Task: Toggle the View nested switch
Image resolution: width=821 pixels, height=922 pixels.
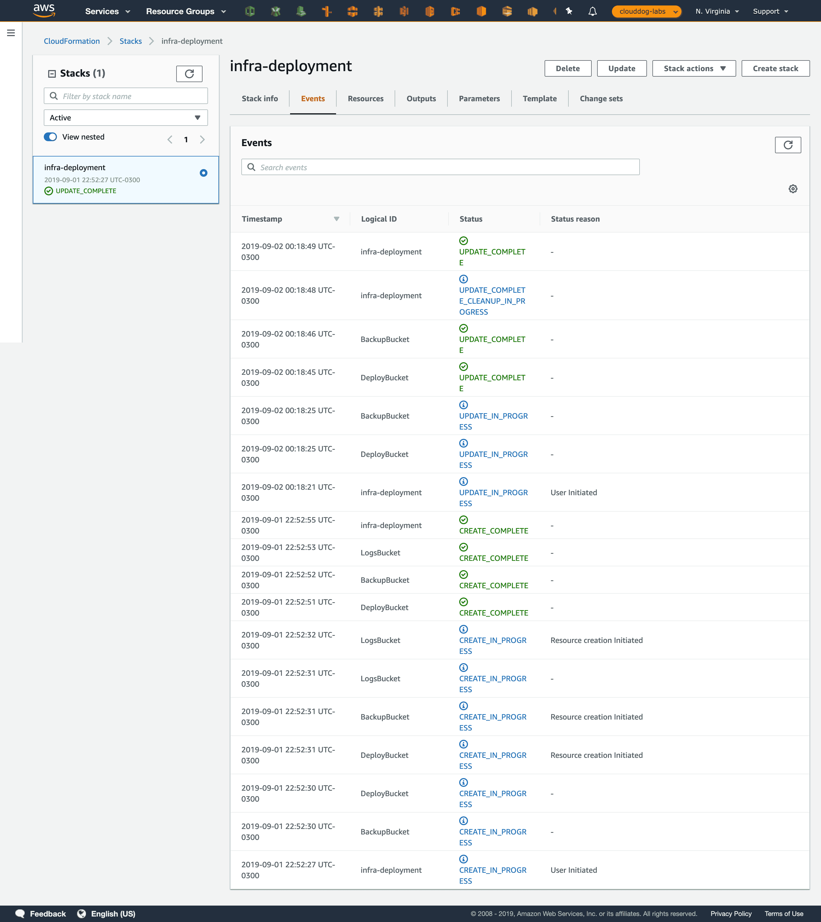Action: click(x=51, y=137)
